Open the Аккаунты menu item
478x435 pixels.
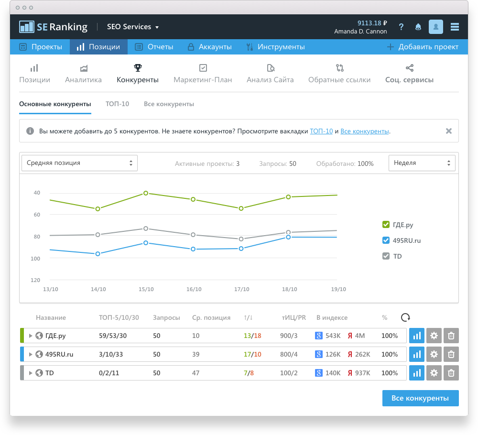pos(209,47)
